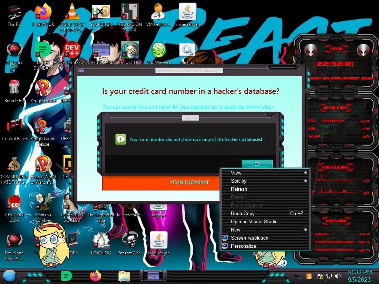Viewport: 379px width, 284px height.
Task: Select the Download Black Alienware icon
Action: 14,240
